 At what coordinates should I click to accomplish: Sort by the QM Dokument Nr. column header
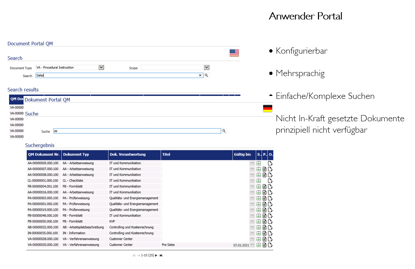44,155
